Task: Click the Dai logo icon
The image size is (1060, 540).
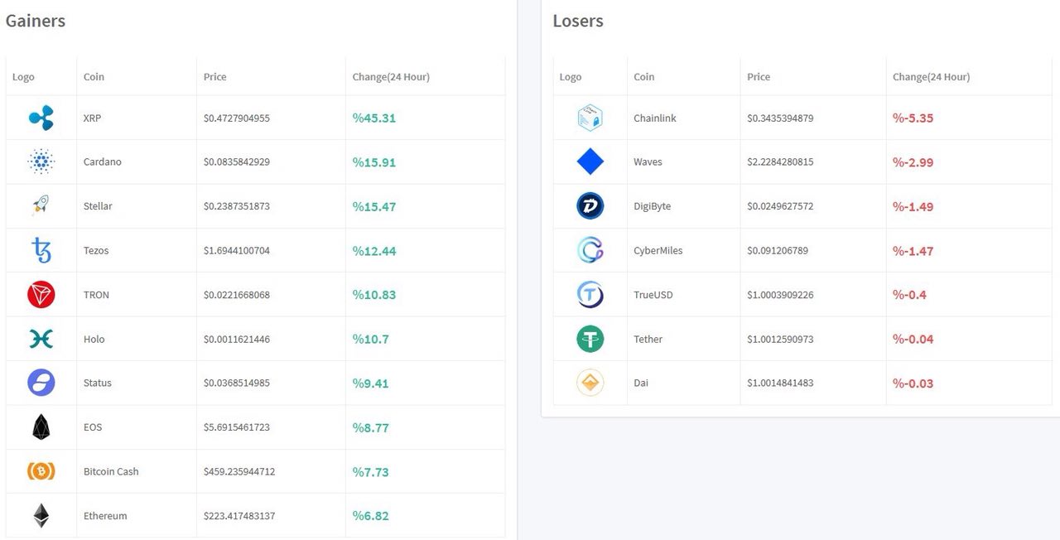Action: (x=590, y=383)
